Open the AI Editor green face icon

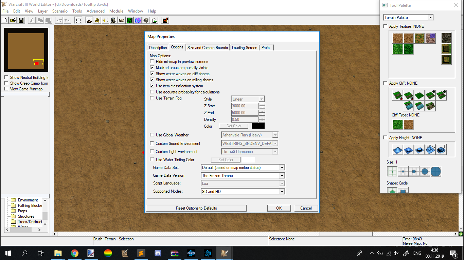pos(129,20)
